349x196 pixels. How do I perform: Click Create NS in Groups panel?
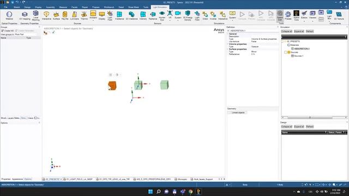(x=7, y=30)
